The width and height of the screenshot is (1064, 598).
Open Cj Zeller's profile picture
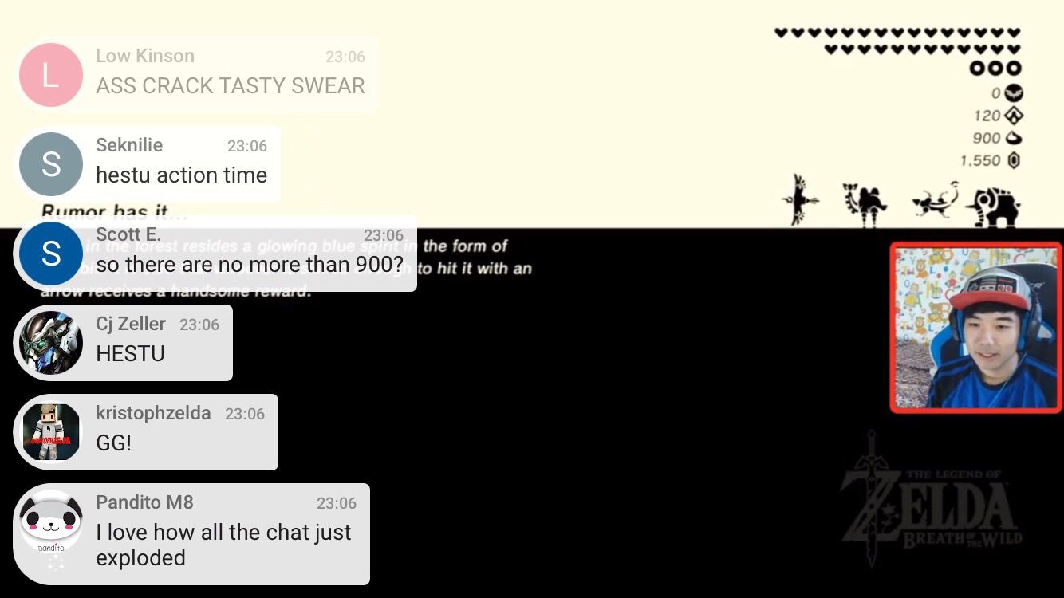tap(51, 343)
